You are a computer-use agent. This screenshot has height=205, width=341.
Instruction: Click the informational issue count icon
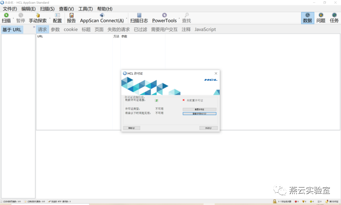tap(319, 202)
